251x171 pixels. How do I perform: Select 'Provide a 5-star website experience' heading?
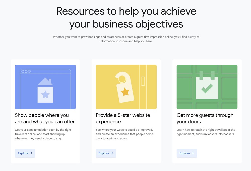coord(123,118)
